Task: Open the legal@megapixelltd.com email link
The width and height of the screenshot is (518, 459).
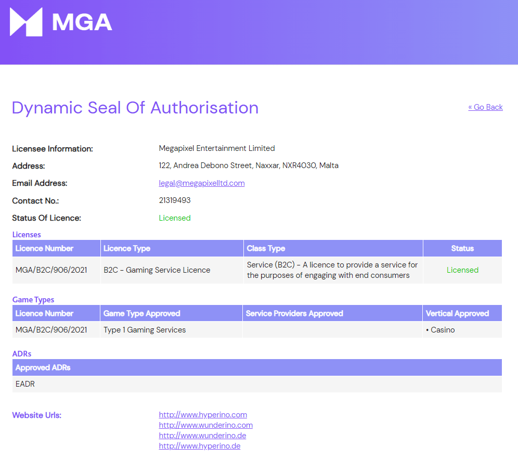Action: pyautogui.click(x=201, y=183)
